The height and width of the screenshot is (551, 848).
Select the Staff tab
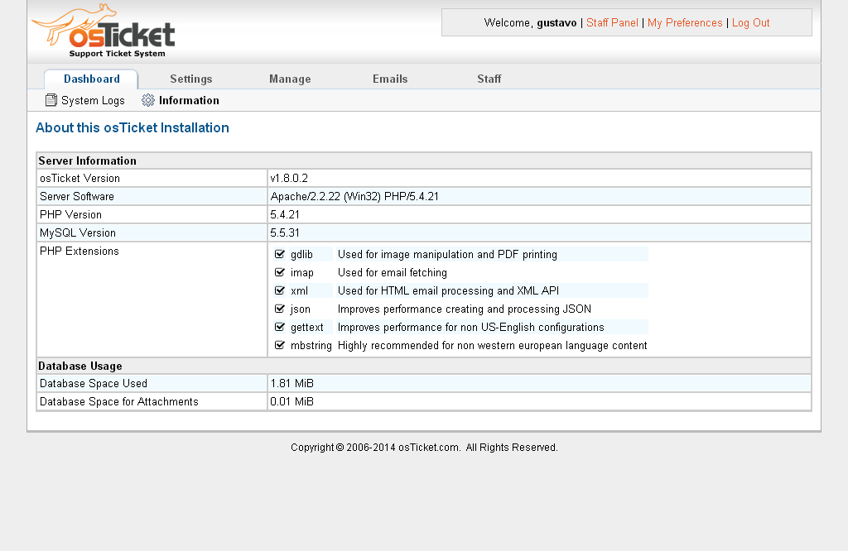tap(489, 79)
